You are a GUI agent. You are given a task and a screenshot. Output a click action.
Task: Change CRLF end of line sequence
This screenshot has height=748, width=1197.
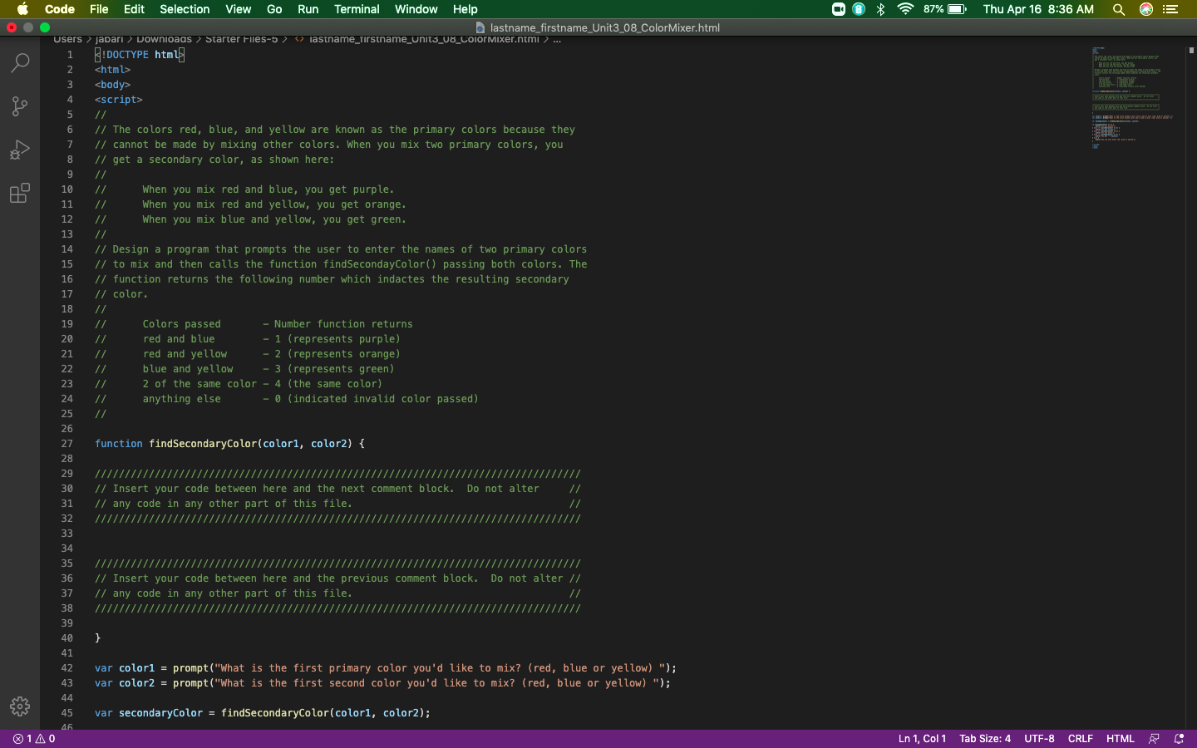(x=1081, y=739)
